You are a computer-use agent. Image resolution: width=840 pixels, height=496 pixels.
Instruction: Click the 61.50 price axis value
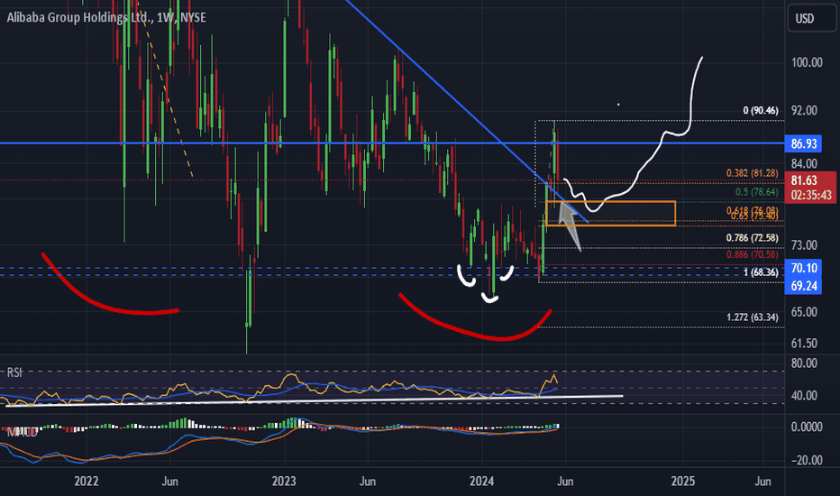coord(804,344)
